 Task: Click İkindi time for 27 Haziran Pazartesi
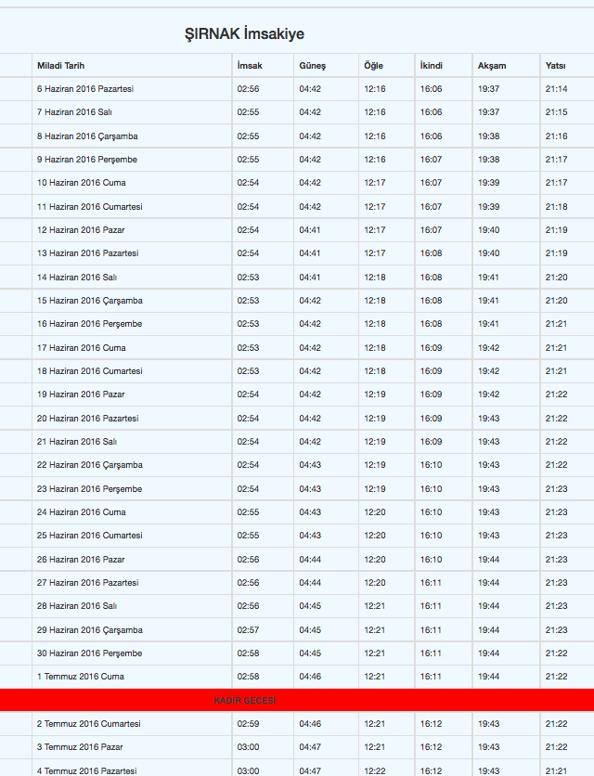(x=431, y=583)
